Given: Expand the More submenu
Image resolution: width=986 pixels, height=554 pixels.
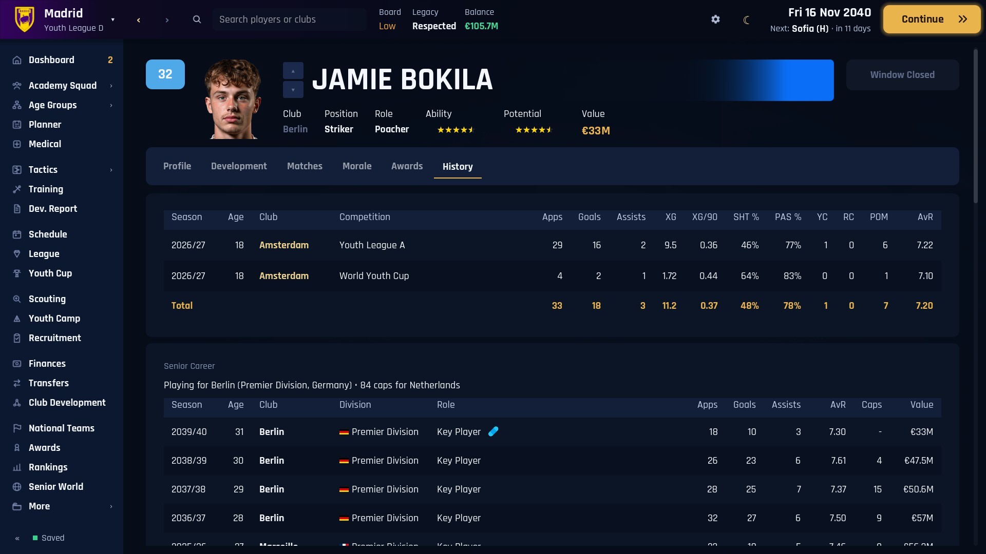Looking at the screenshot, I should pos(111,506).
